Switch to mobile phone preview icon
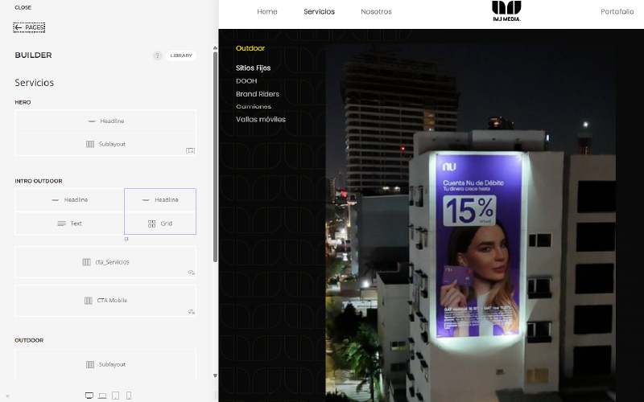 [x=128, y=395]
